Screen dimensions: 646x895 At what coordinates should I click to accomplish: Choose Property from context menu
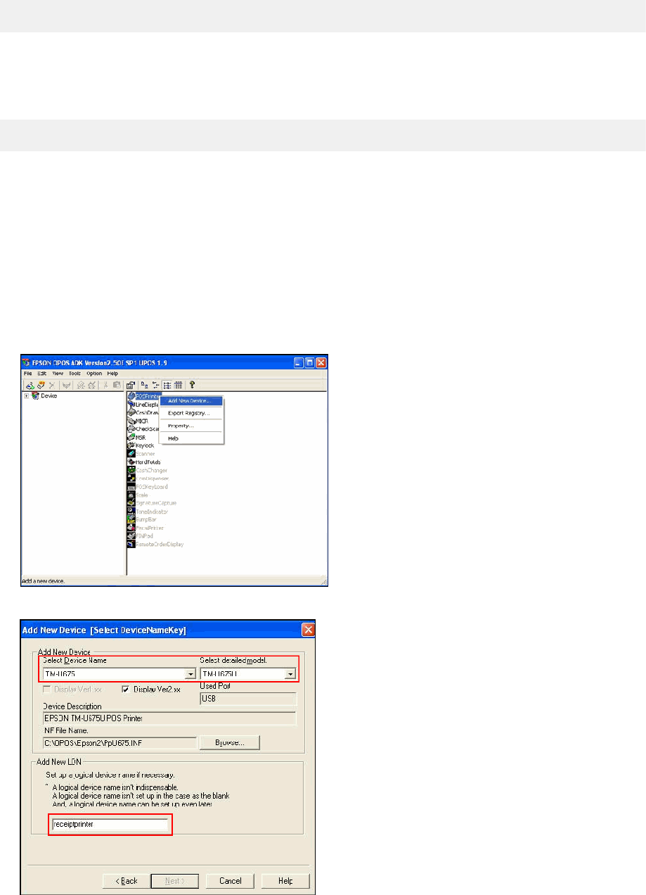coord(192,426)
